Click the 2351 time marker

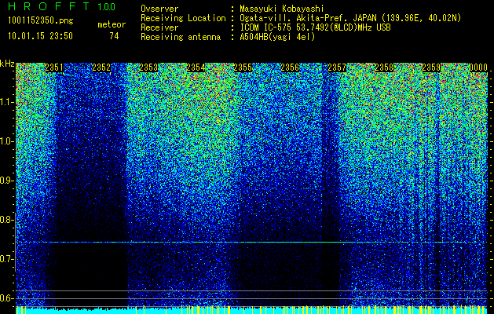pyautogui.click(x=54, y=68)
